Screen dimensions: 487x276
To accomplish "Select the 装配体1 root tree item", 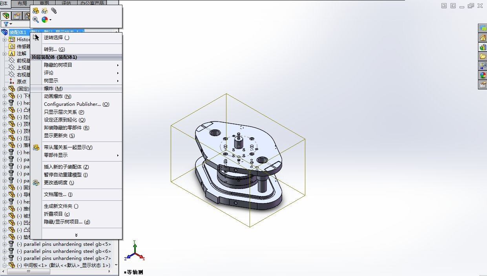I will coord(18,32).
